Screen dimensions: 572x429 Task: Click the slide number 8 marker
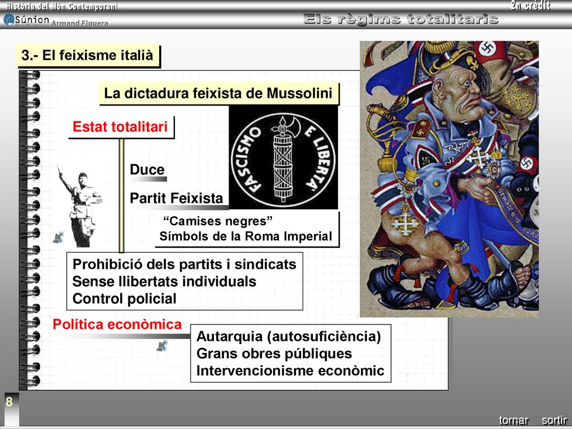click(9, 402)
